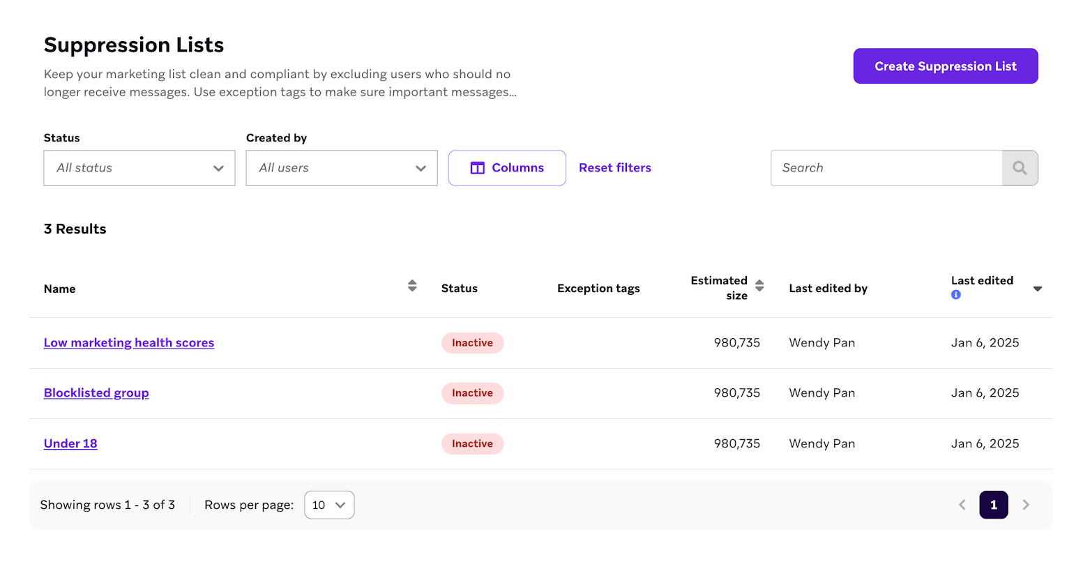Sort by Name column arrows
Image resolution: width=1083 pixels, height=566 pixels.
pyautogui.click(x=412, y=286)
